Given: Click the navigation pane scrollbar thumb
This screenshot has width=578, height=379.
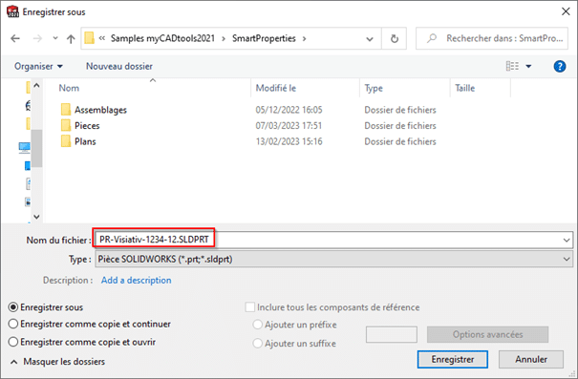Looking at the screenshot, I should pos(36,148).
